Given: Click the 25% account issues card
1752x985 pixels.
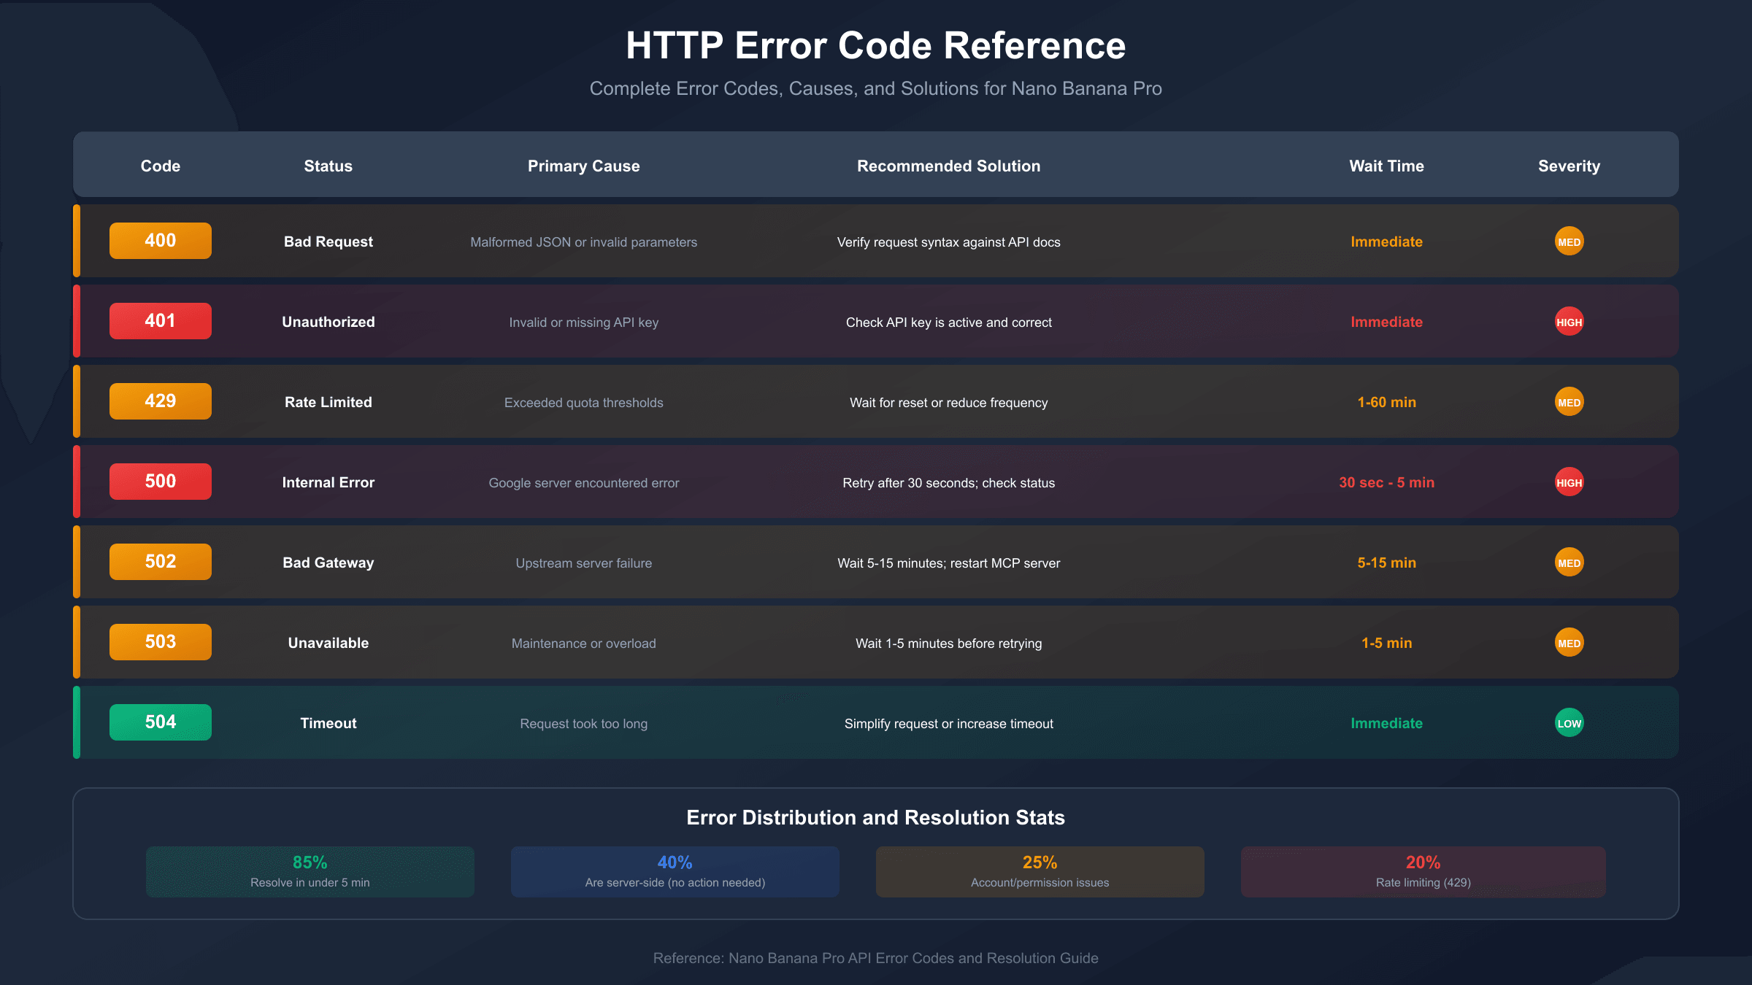Looking at the screenshot, I should click(1040, 871).
